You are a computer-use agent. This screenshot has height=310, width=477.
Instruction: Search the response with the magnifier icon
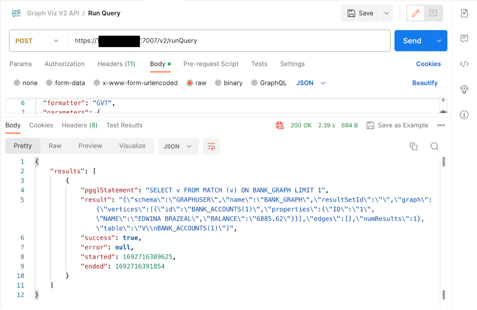[434, 146]
